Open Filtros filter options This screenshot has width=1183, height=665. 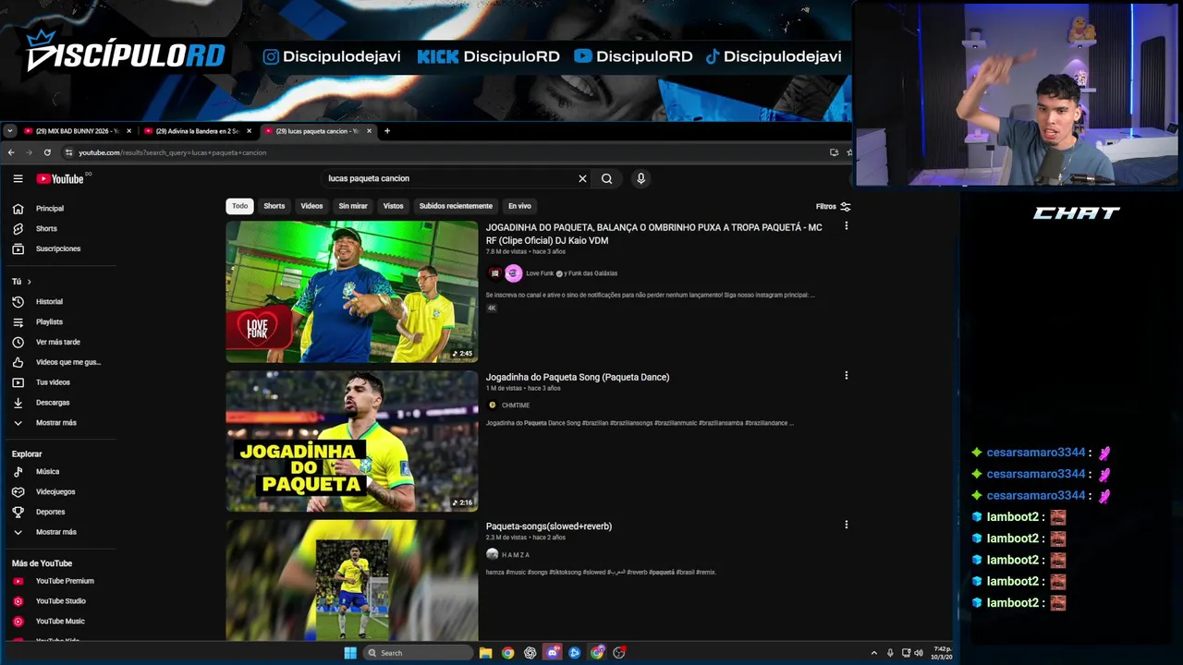[833, 207]
